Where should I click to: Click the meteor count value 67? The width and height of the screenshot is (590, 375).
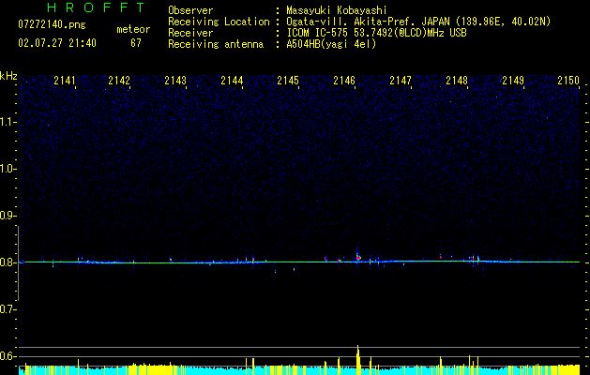(x=136, y=43)
